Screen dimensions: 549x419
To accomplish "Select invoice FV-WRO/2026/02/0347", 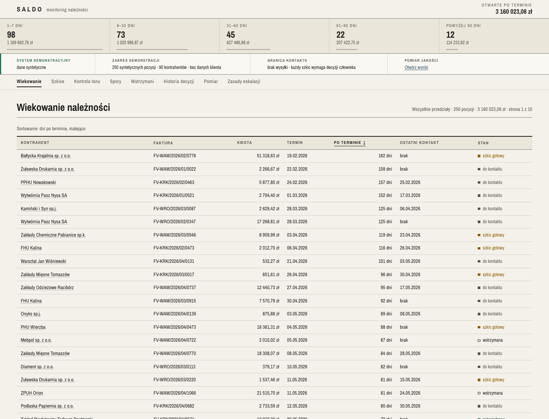I will pyautogui.click(x=175, y=222).
